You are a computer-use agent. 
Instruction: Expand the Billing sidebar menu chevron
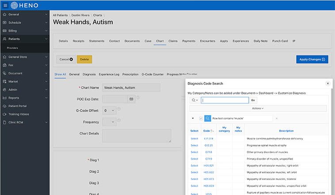[x=46, y=31]
